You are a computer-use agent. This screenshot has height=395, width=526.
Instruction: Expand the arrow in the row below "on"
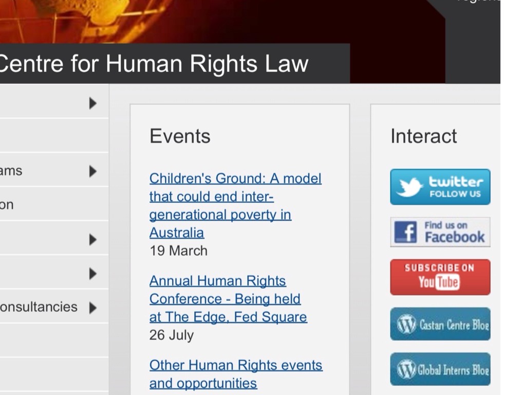[x=92, y=239]
